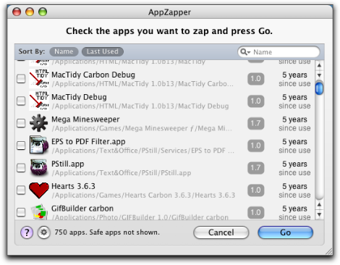The width and height of the screenshot is (340, 265).
Task: Select the PStill.app eye icon
Action: [38, 167]
